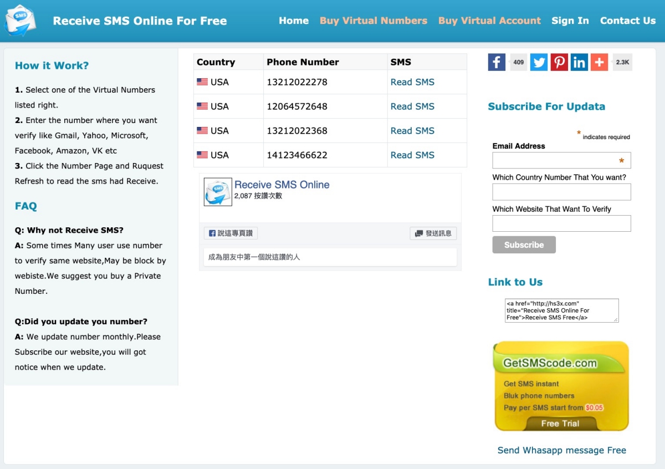Read SMS for number 13212022368
665x469 pixels.
[x=412, y=131]
